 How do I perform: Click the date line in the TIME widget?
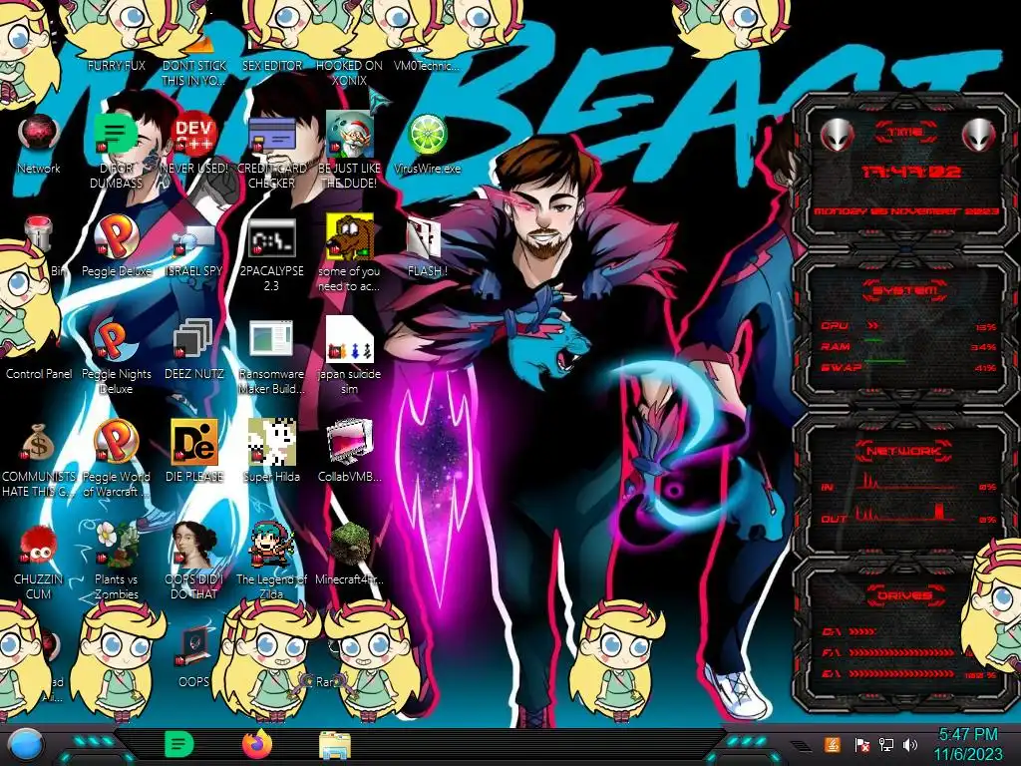click(906, 211)
